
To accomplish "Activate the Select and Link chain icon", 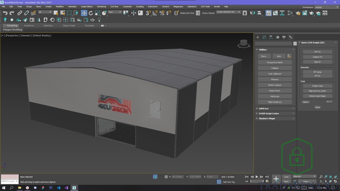I will 20,13.
